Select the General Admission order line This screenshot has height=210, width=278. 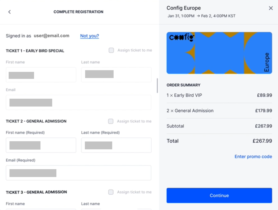pyautogui.click(x=219, y=110)
